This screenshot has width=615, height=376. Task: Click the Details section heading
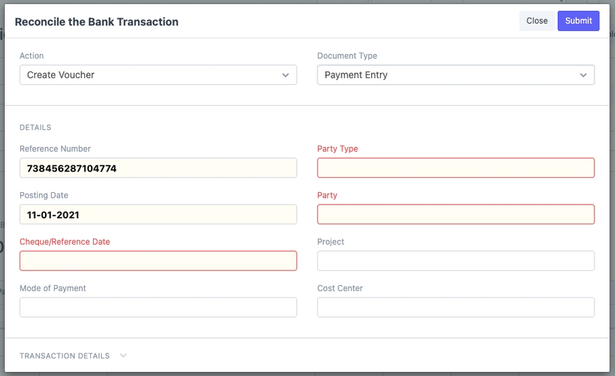click(36, 128)
